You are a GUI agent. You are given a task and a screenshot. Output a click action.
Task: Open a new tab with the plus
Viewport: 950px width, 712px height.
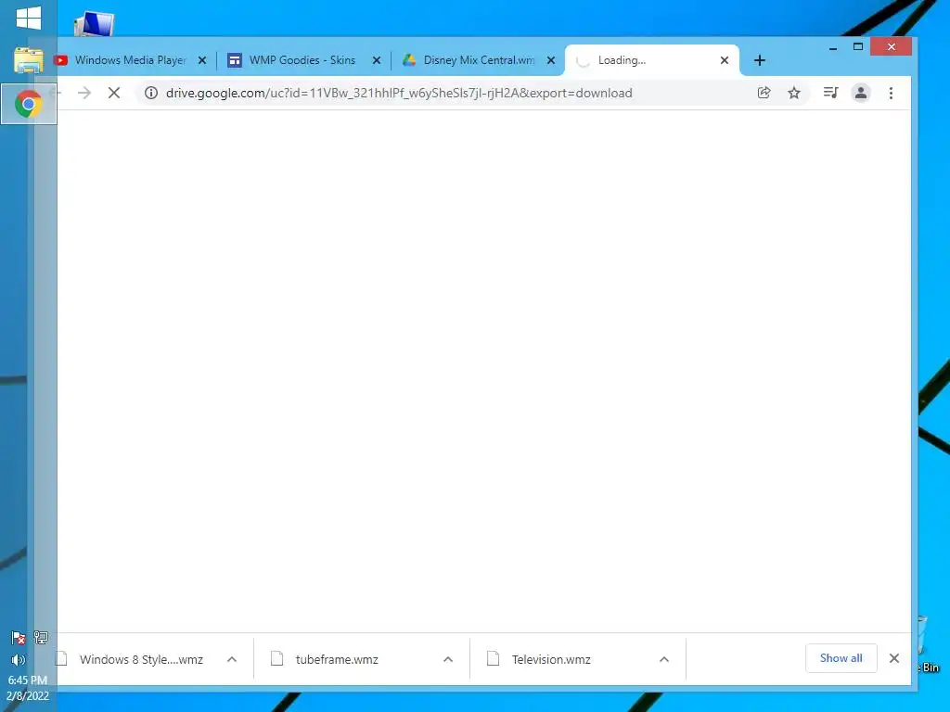tap(760, 60)
